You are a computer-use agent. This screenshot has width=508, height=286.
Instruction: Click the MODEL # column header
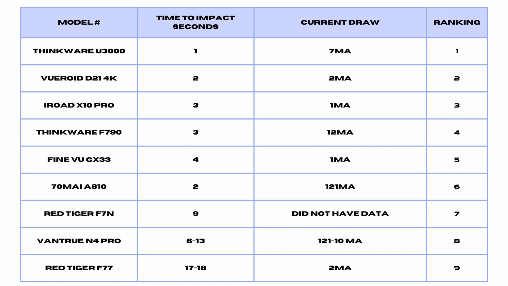(79, 22)
